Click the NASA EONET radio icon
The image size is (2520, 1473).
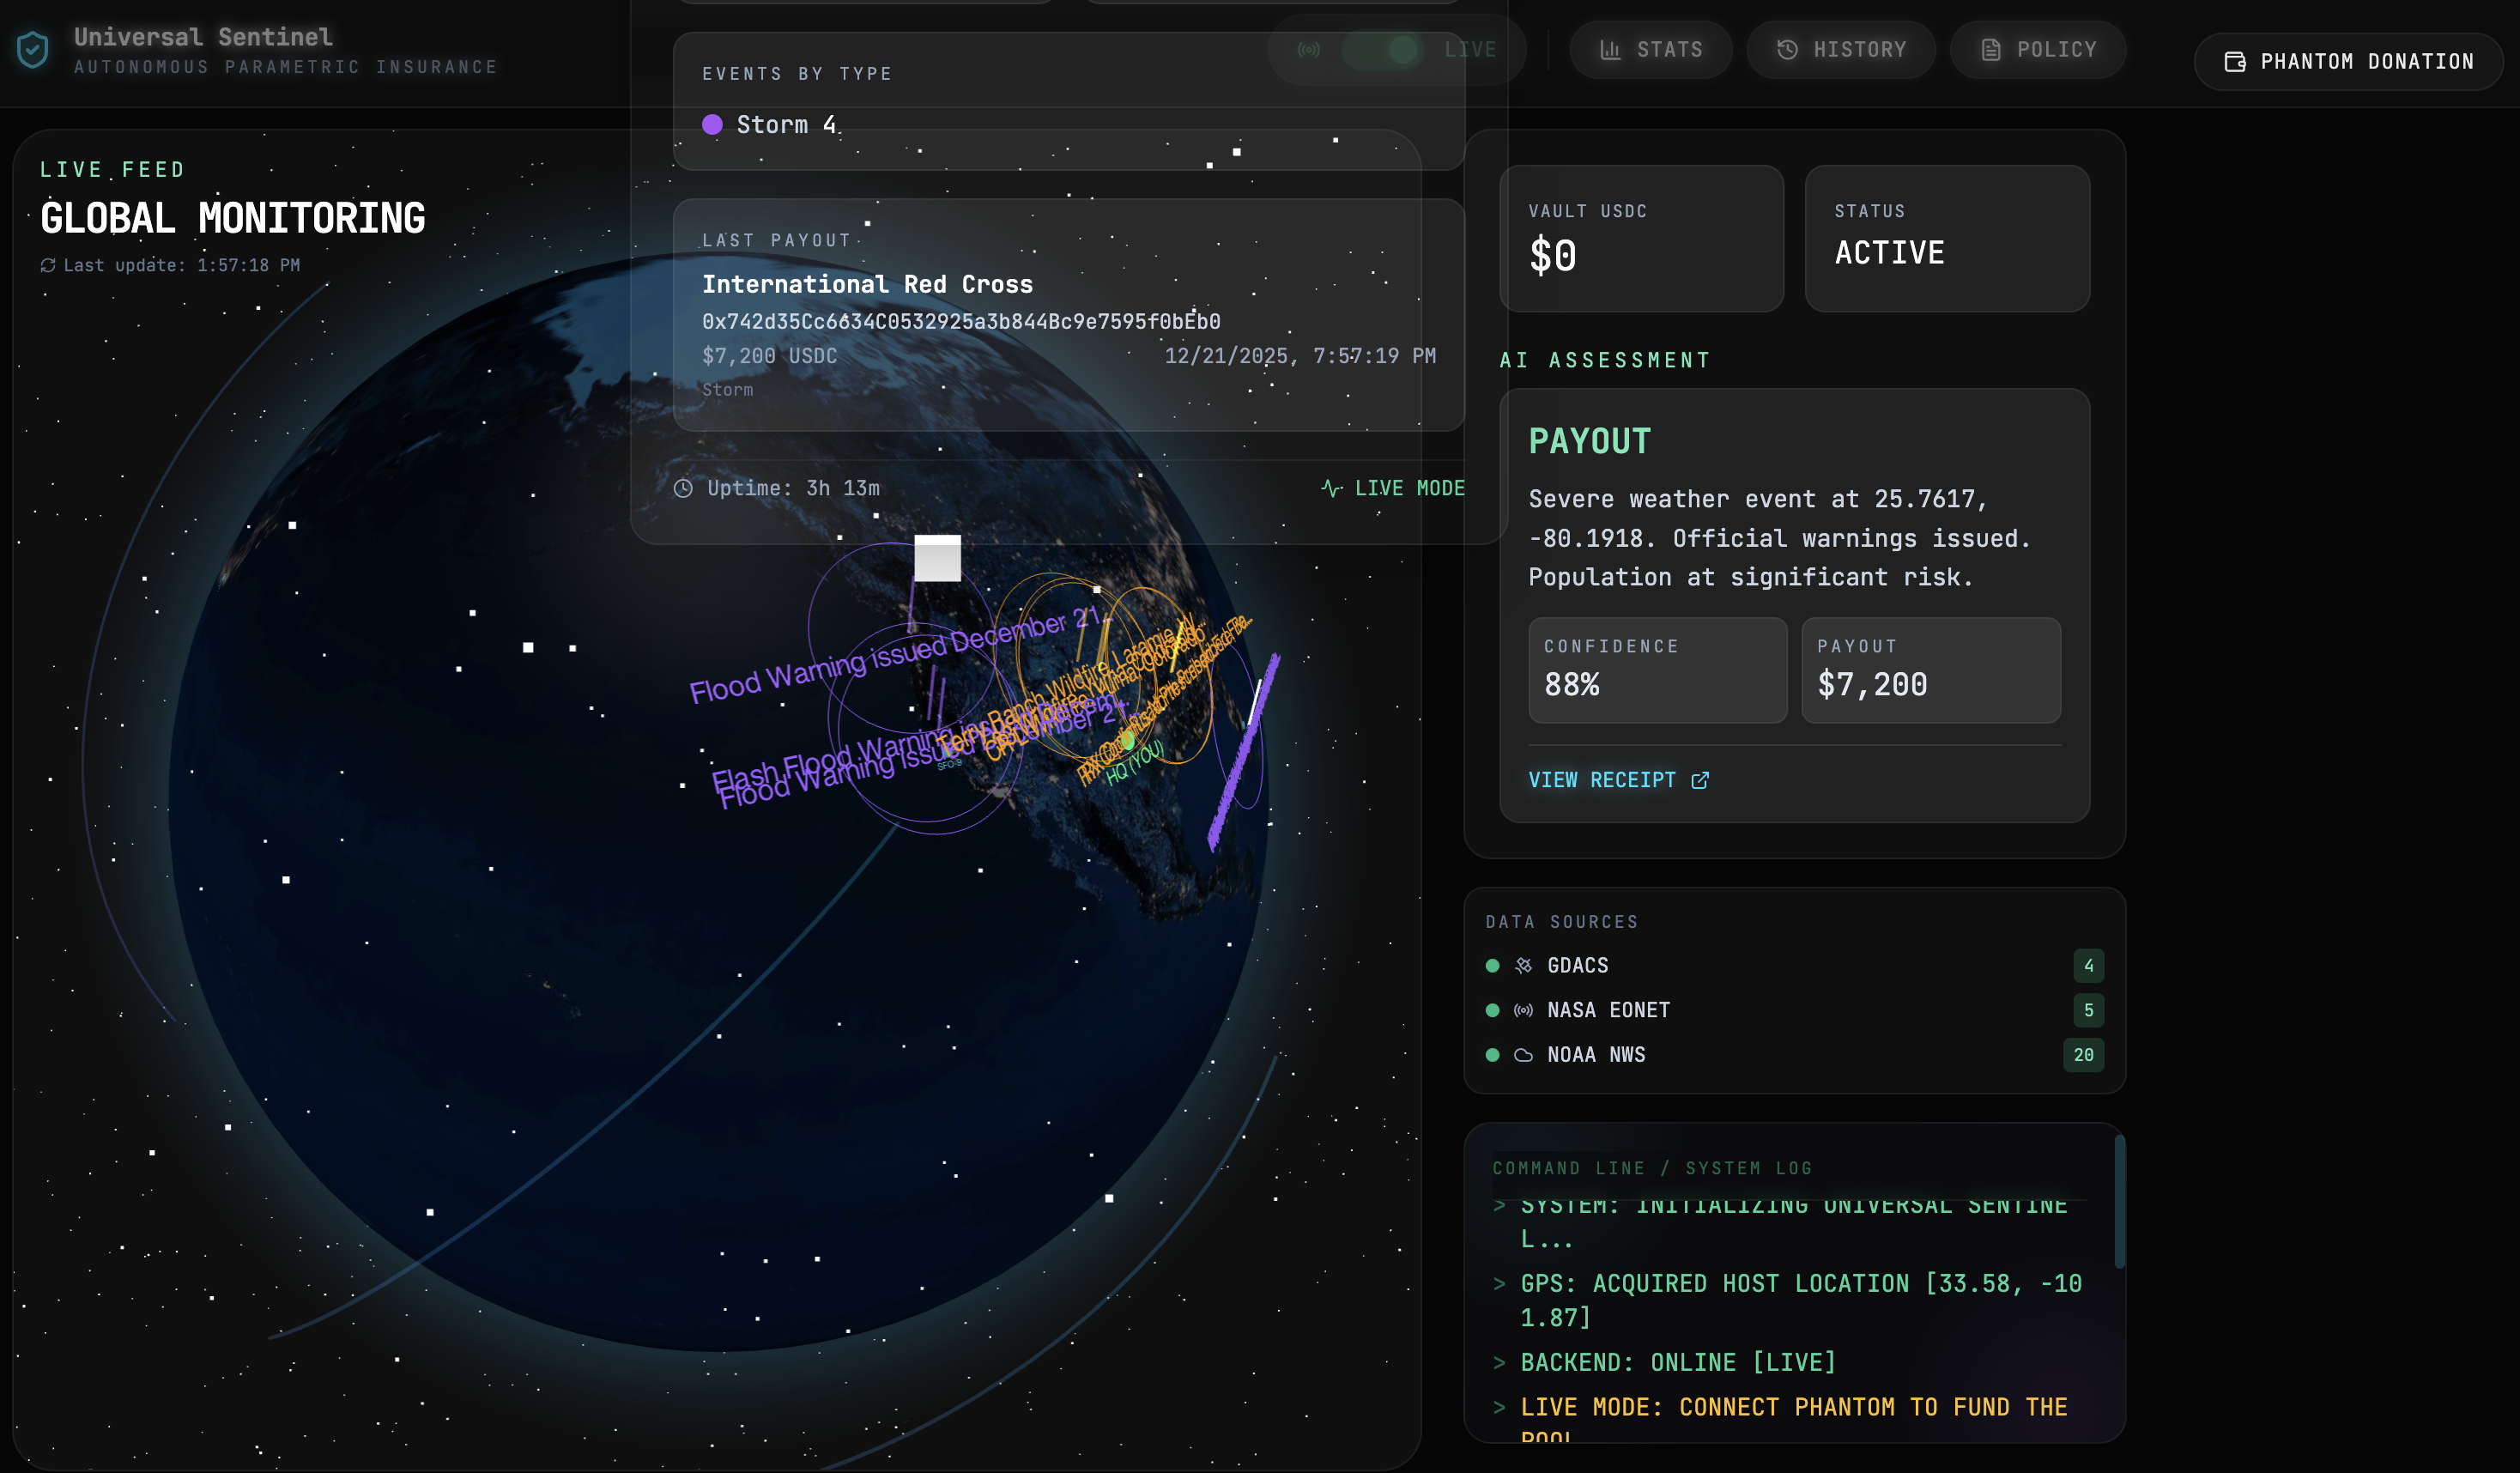click(x=1523, y=1011)
